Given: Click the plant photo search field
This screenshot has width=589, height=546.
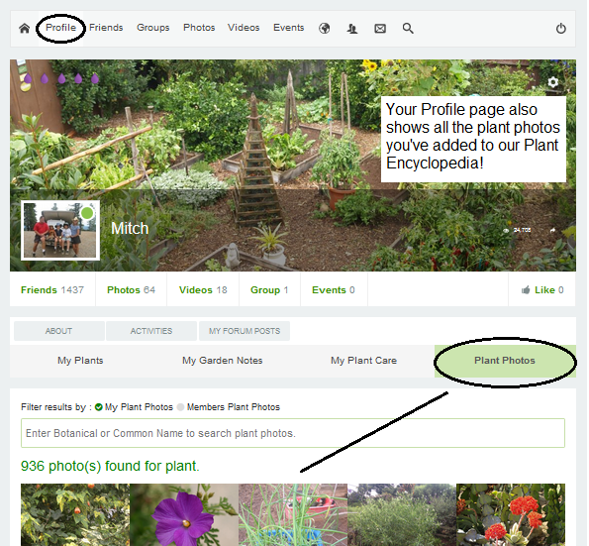Looking at the screenshot, I should pos(293,433).
